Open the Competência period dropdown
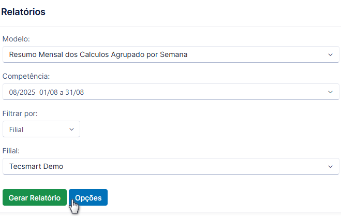This screenshot has width=341, height=216. (171, 92)
